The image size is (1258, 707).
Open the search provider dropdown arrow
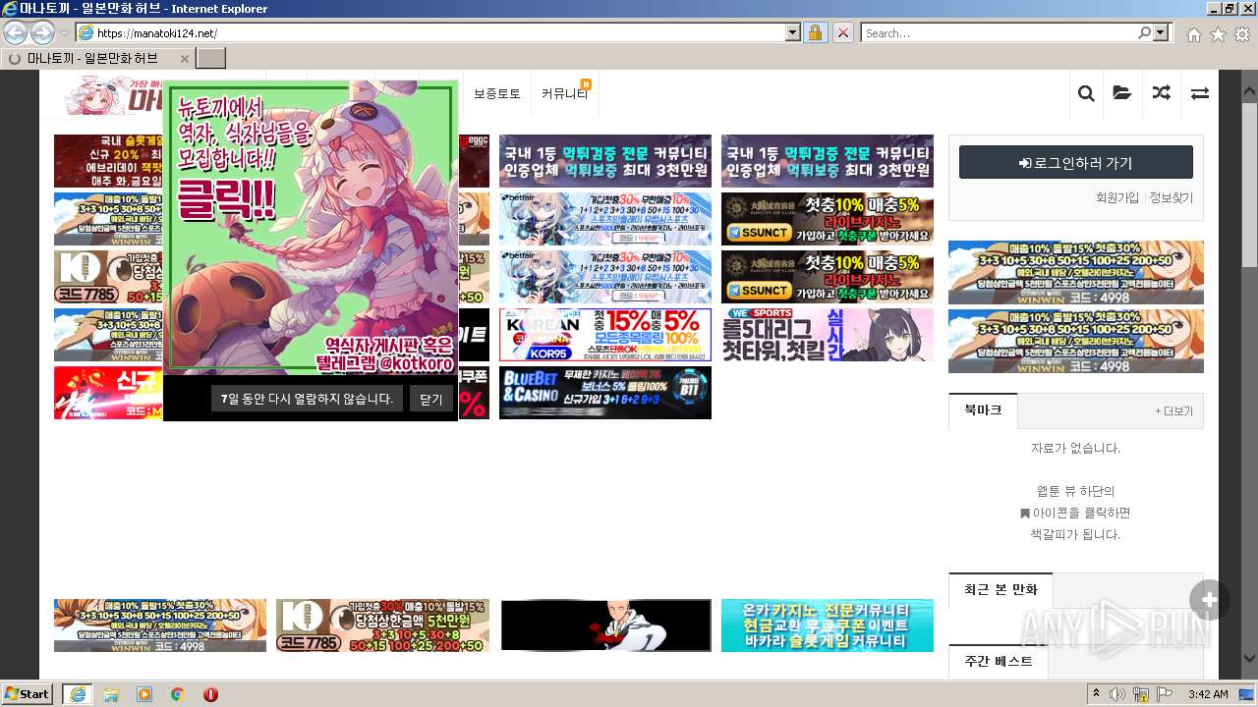pos(1162,32)
